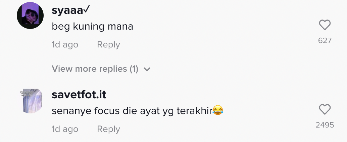Screen dimensions: 347x142
Task: Click the checkmark beside syaaa's name
Action: pyautogui.click(x=87, y=10)
